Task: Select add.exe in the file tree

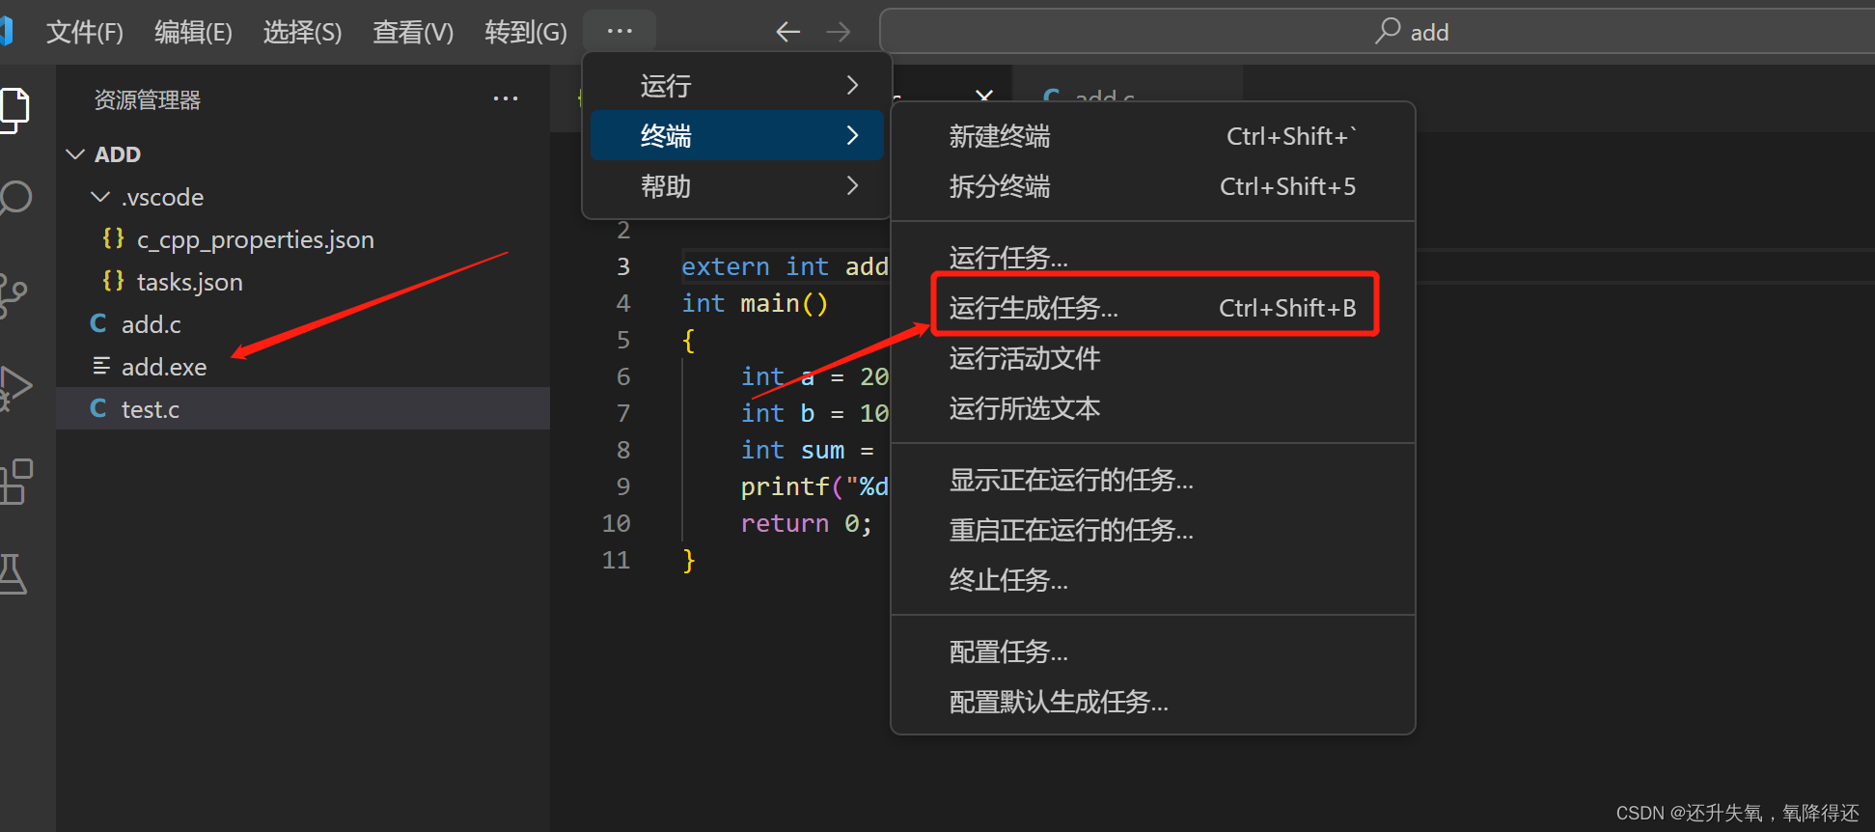Action: [x=303, y=367]
